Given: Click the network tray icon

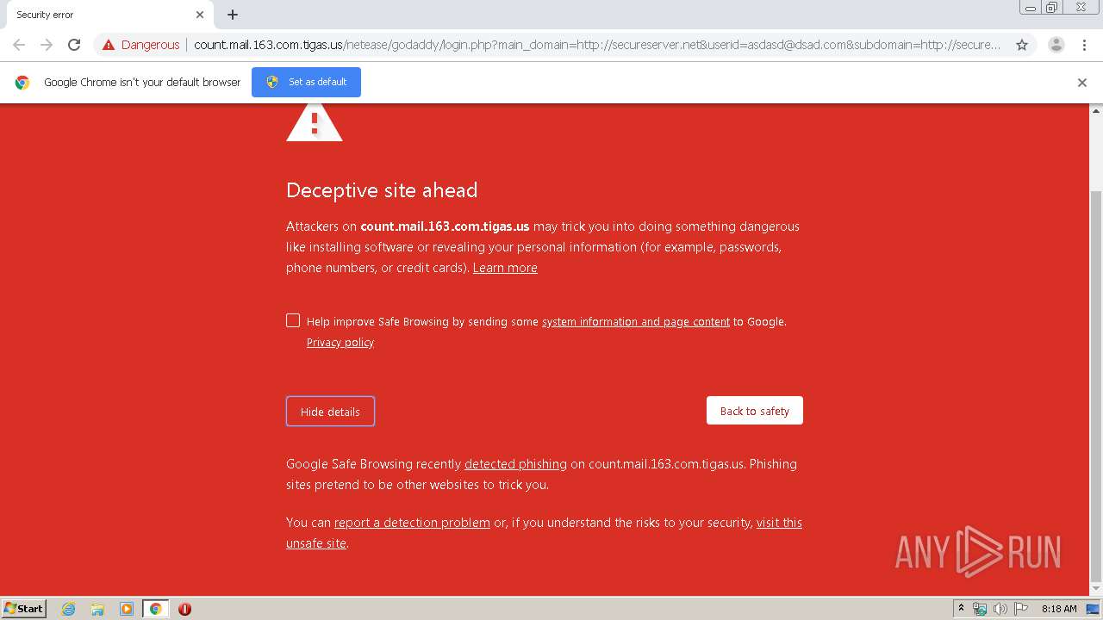Looking at the screenshot, I should (980, 609).
